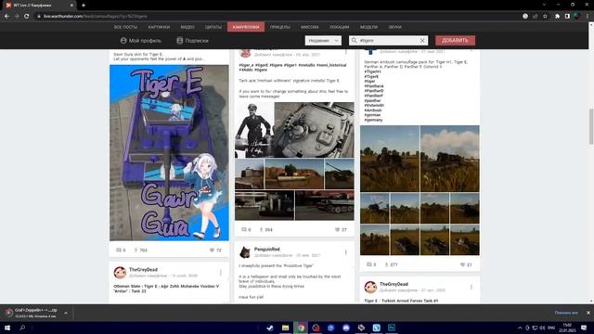Open the Видео tab
Screen dimensions: 594x334
click(187, 27)
